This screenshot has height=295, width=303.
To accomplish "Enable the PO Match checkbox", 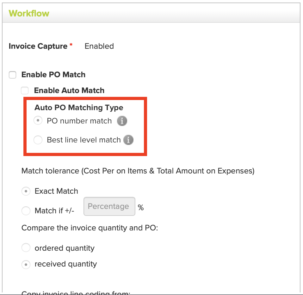I will pos(13,75).
